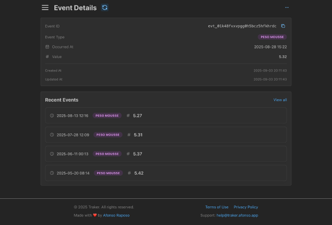Click the clock icon on the 2025-05-20 event
The width and height of the screenshot is (332, 225).
(x=52, y=173)
